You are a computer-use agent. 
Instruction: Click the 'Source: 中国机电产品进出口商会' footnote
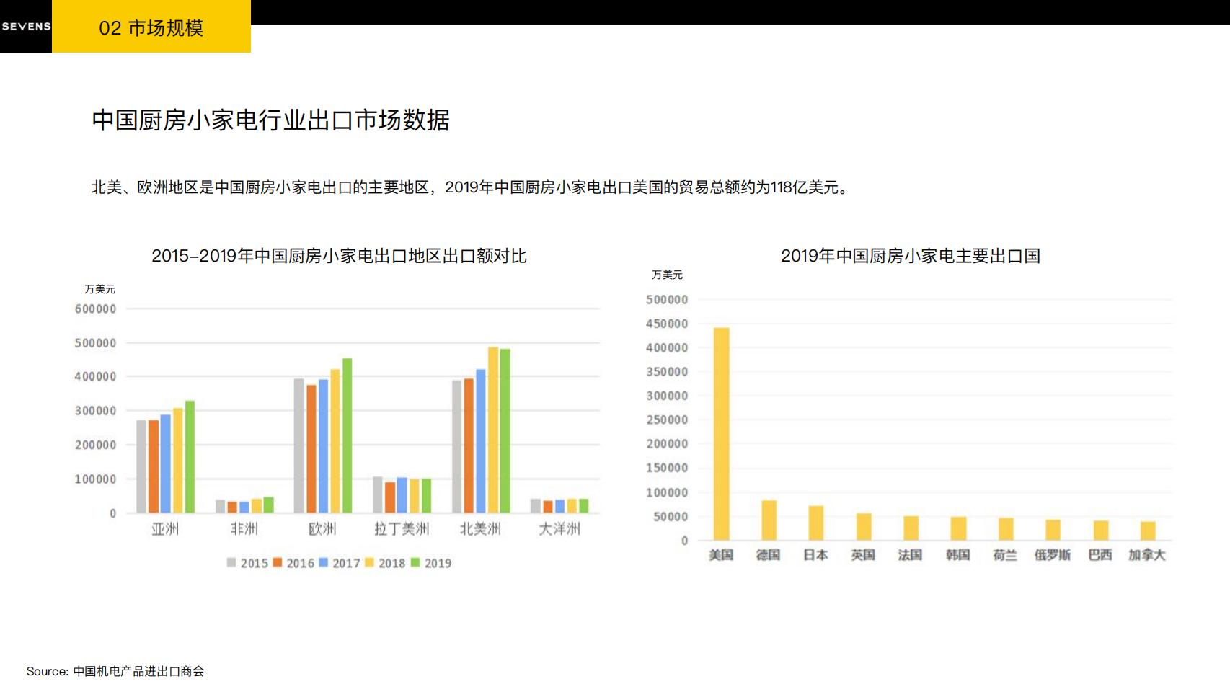(115, 671)
